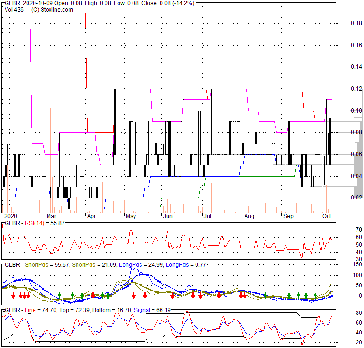Click the 0.18 price axis label
This screenshot has width=364, height=348.
tap(357, 23)
